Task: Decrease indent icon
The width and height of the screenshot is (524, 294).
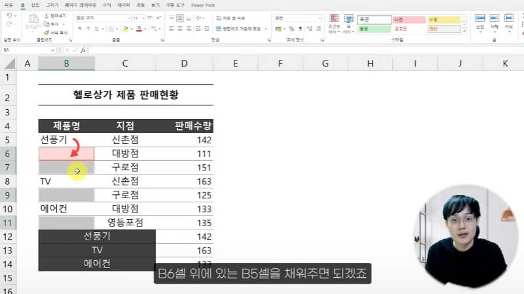Action: 198,29
